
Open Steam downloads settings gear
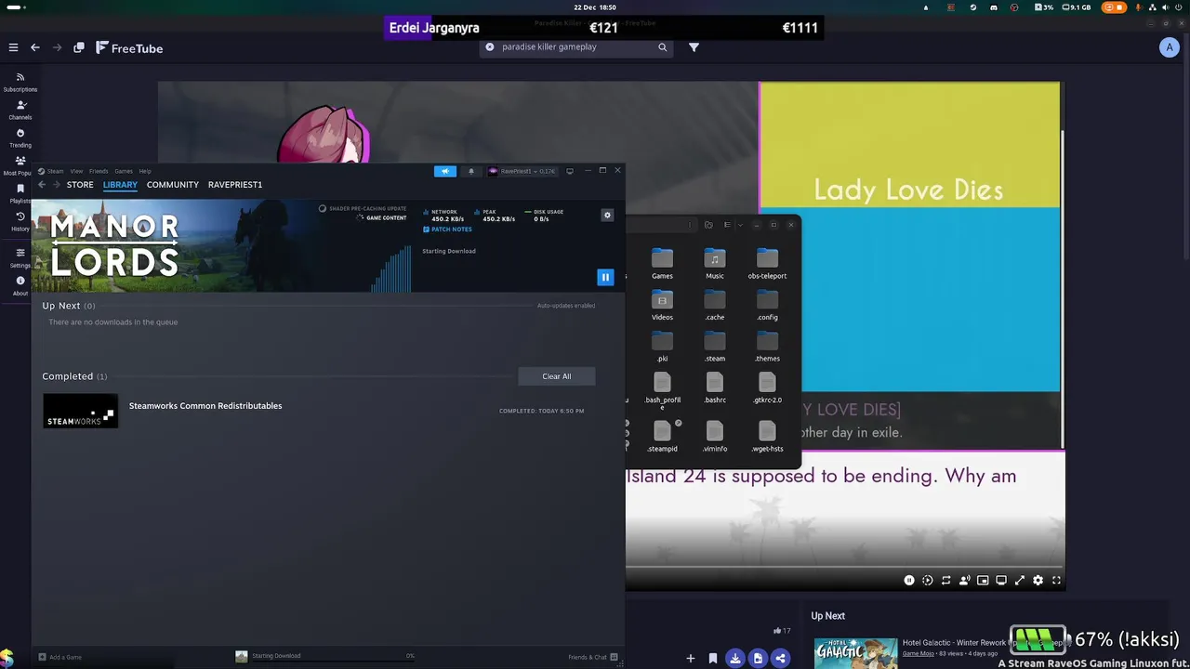pyautogui.click(x=607, y=216)
